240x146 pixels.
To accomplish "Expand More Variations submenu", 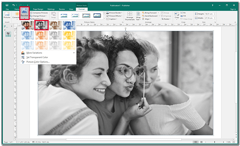I will click(x=48, y=53).
